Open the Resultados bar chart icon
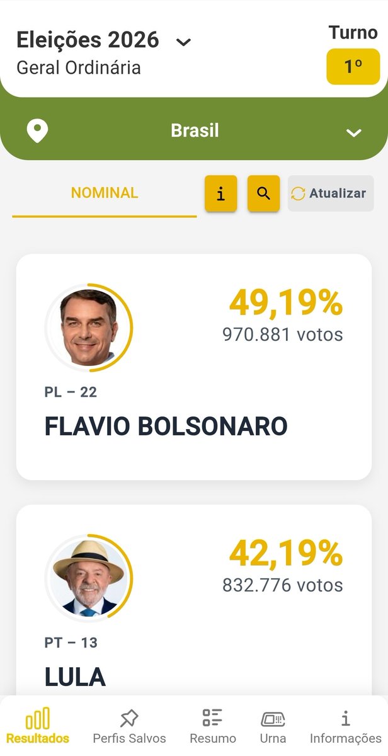This screenshot has height=756, width=388. click(37, 719)
